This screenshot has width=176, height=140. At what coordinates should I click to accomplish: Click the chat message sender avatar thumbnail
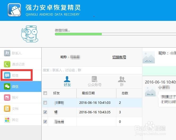(x=150, y=91)
